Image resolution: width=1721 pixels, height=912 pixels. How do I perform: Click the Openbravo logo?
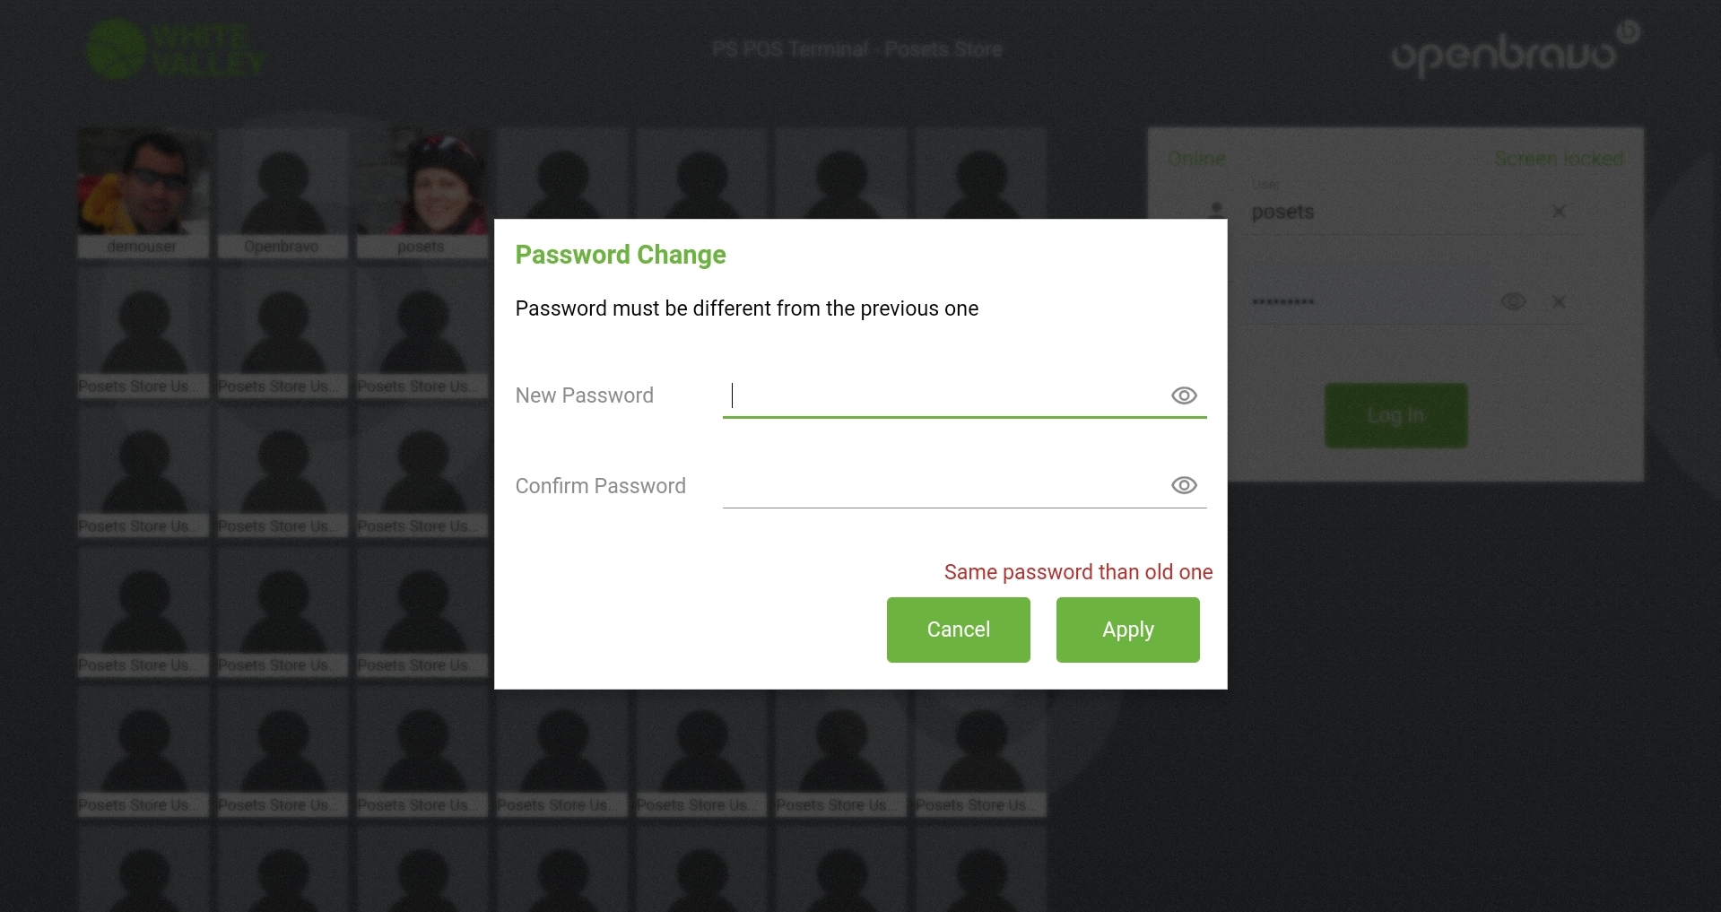pos(1514,52)
